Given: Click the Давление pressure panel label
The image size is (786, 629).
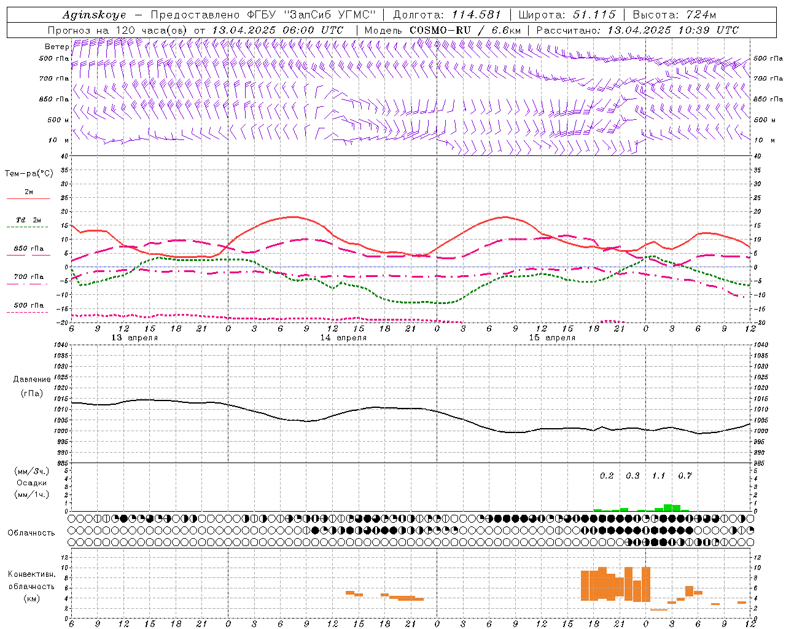Looking at the screenshot, I should [x=31, y=380].
